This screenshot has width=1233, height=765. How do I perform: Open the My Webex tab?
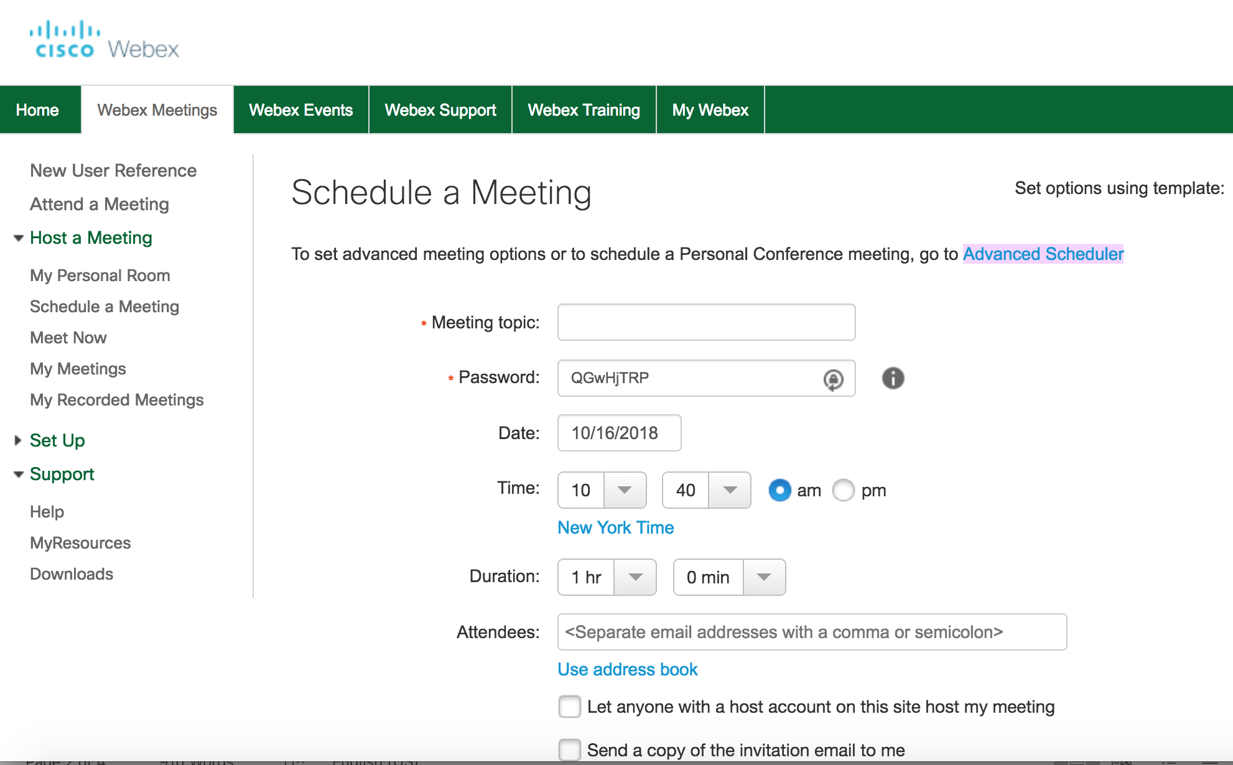pyautogui.click(x=709, y=109)
